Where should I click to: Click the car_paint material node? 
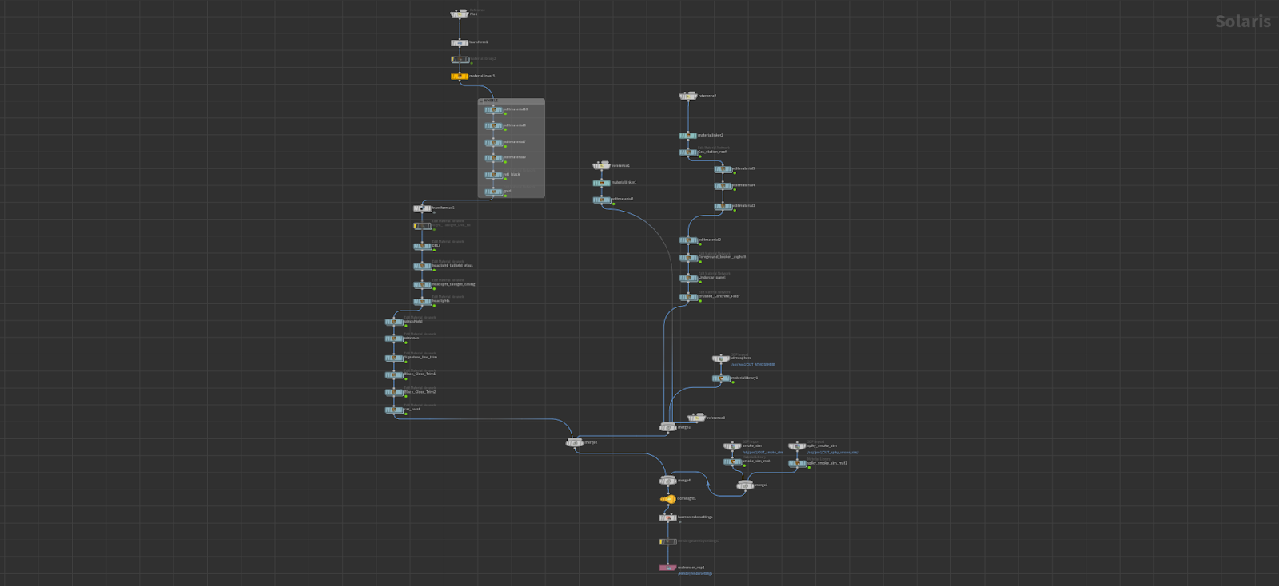394,410
